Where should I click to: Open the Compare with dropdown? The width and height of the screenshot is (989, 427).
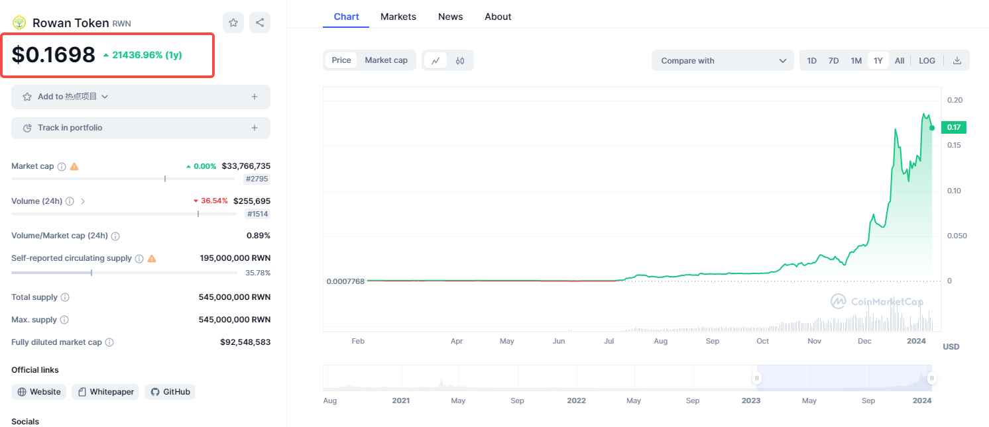723,60
